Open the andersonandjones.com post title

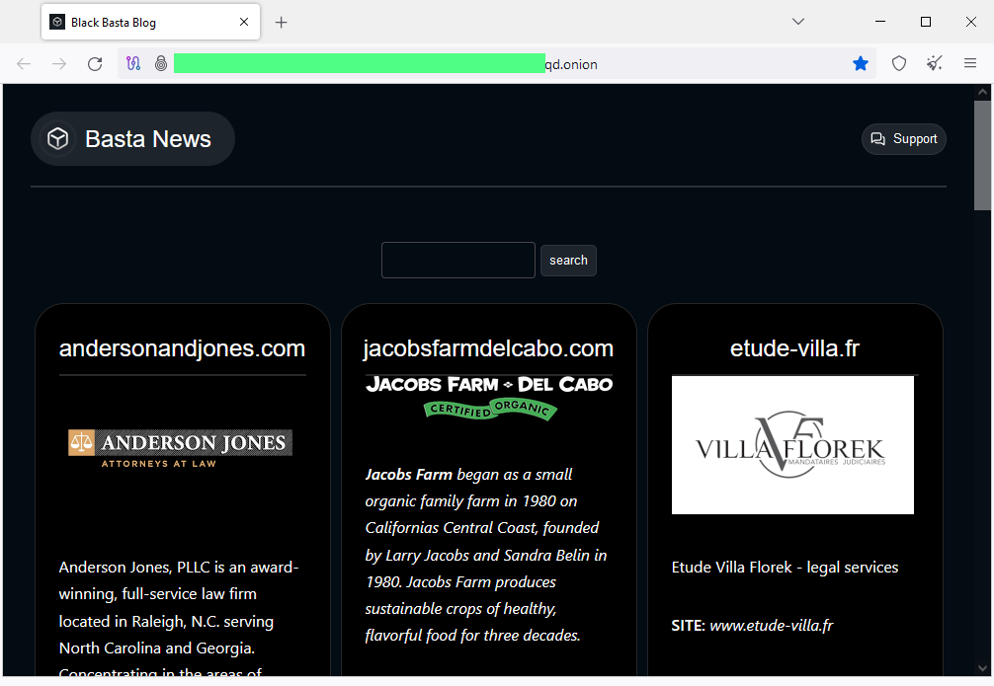click(x=182, y=348)
